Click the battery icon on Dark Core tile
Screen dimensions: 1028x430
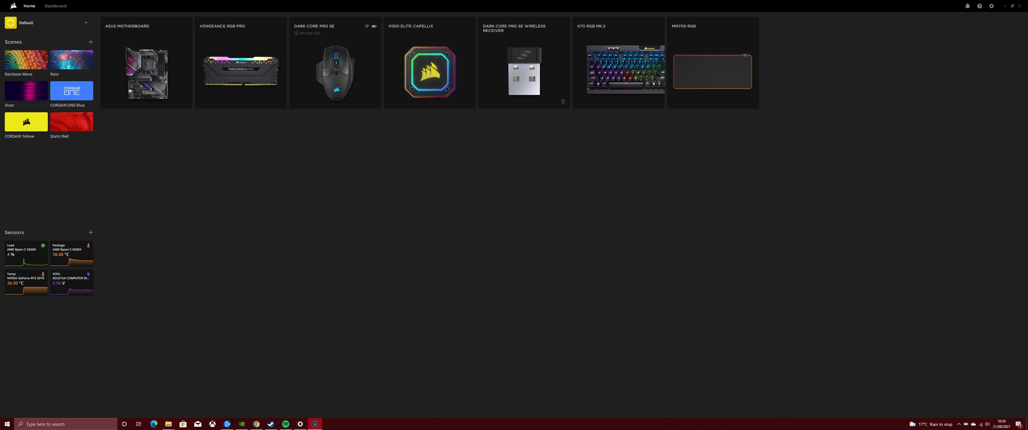coord(374,26)
